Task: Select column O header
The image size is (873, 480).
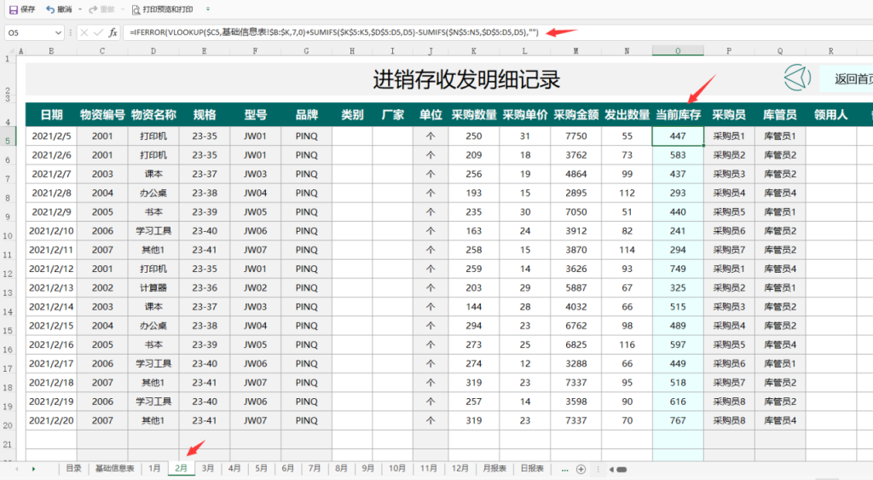Action: pos(678,50)
